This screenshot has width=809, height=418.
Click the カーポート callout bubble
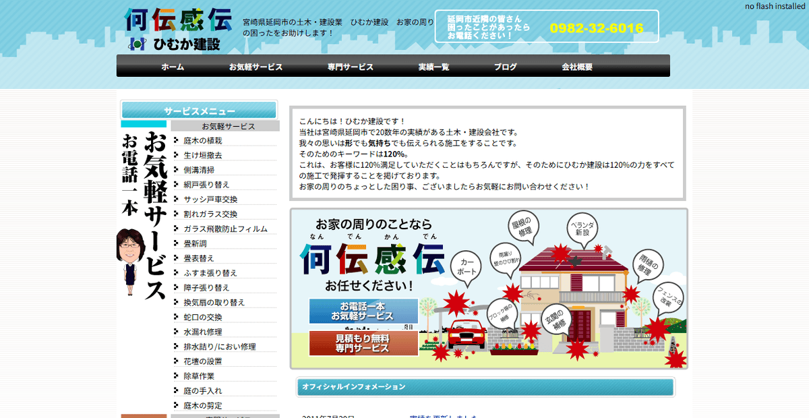click(467, 264)
